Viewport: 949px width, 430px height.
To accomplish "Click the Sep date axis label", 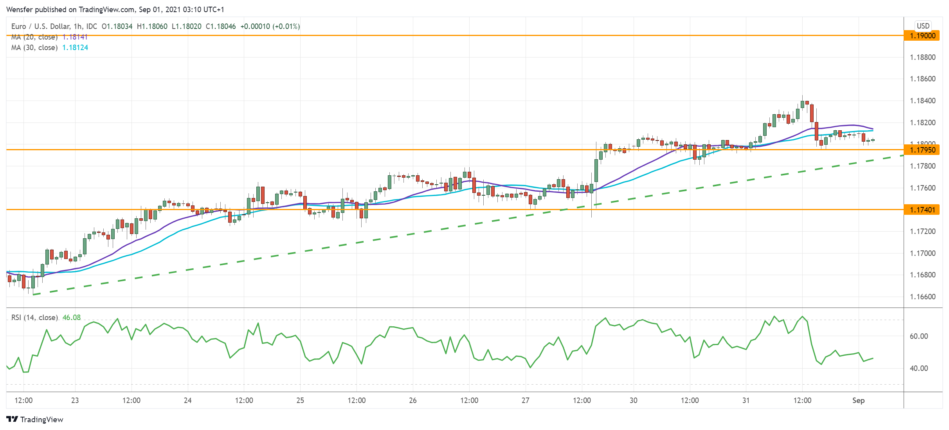I will [x=858, y=400].
